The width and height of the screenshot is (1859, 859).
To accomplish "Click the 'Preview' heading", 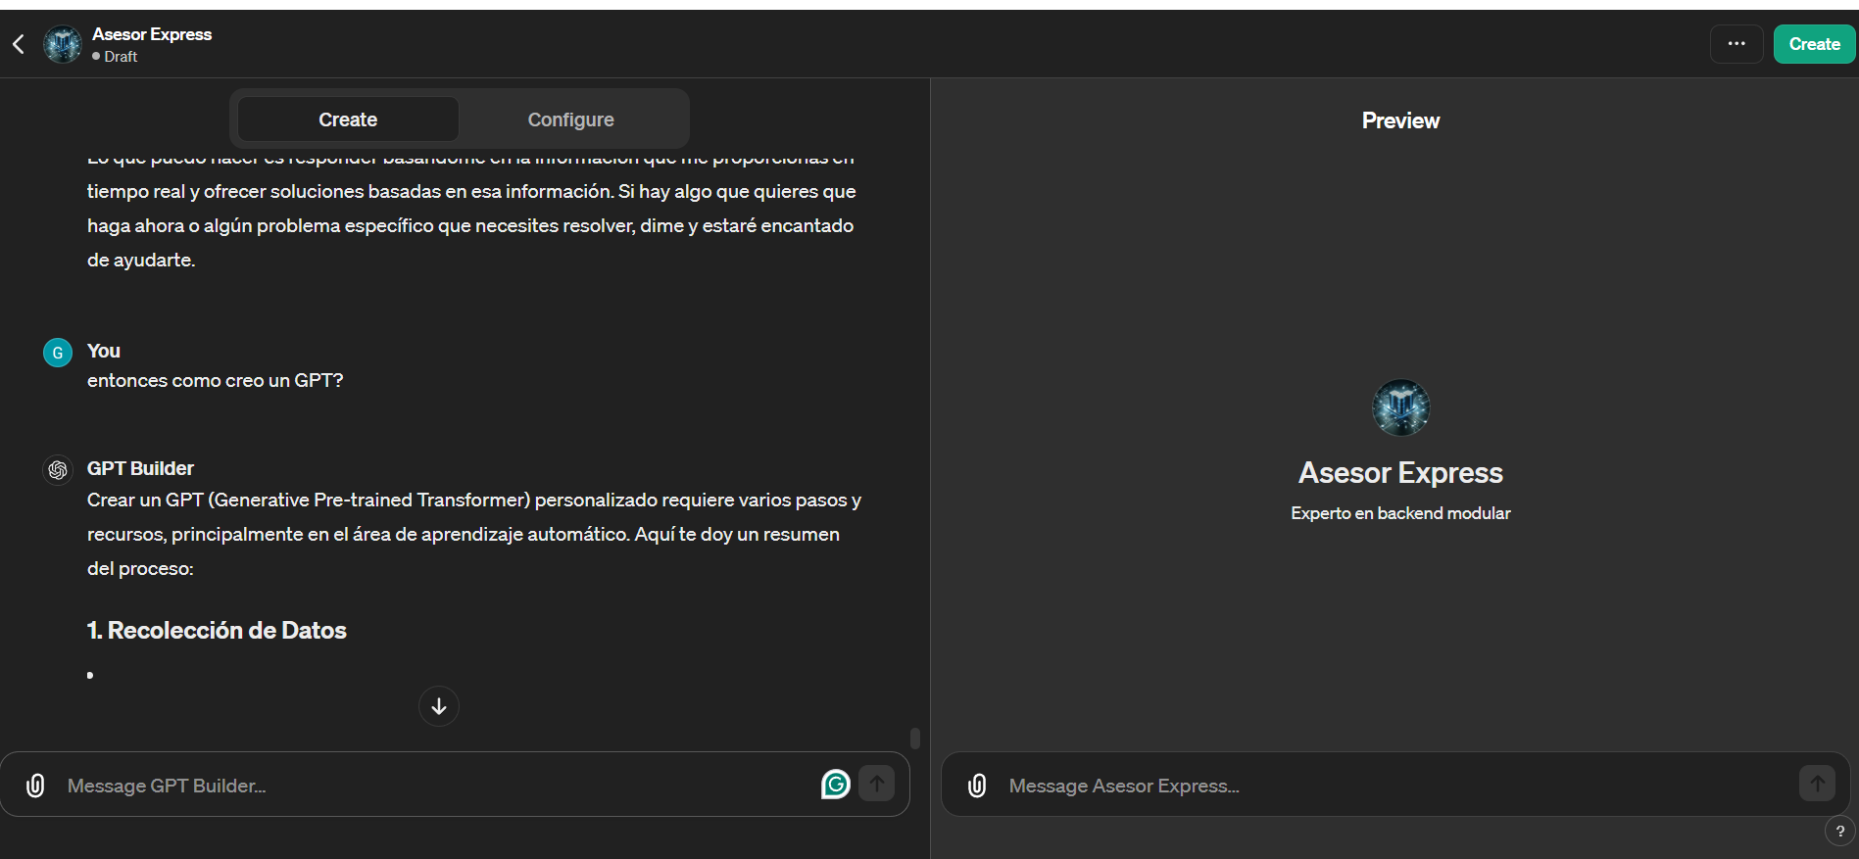I will click(1400, 120).
